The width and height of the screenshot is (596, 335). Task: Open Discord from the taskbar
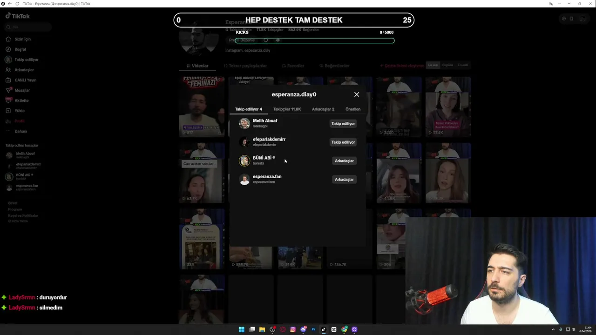coord(303,329)
